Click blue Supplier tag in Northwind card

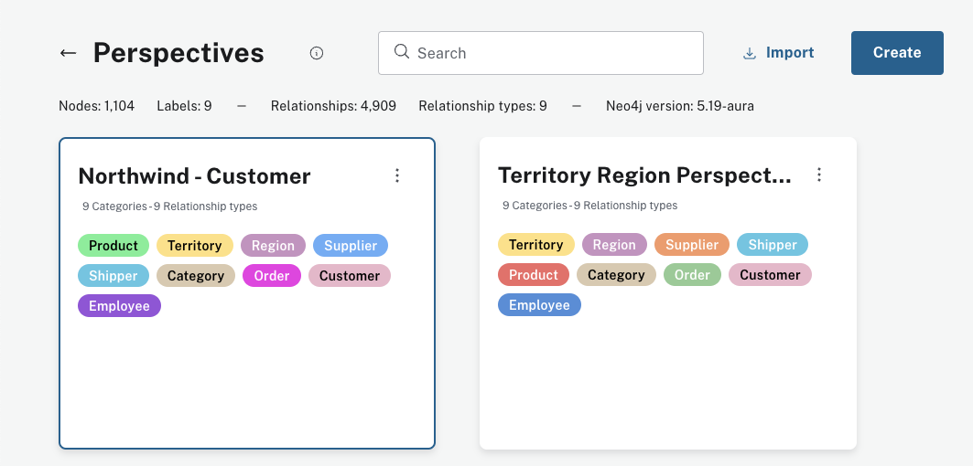[x=351, y=246]
